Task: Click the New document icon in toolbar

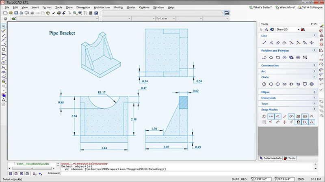Action: click(5, 13)
